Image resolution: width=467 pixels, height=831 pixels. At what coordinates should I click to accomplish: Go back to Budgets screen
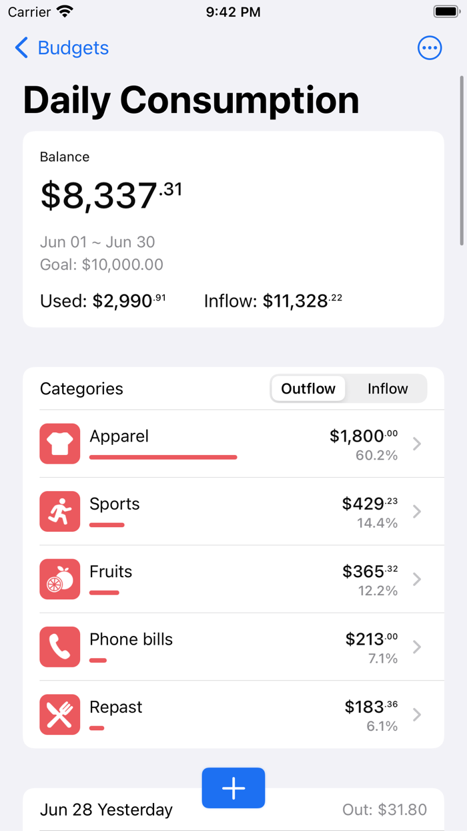click(61, 47)
